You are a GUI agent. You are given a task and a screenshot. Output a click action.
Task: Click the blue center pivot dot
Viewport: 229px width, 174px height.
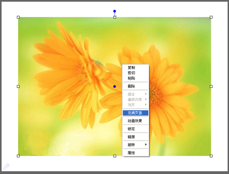[x=114, y=86]
